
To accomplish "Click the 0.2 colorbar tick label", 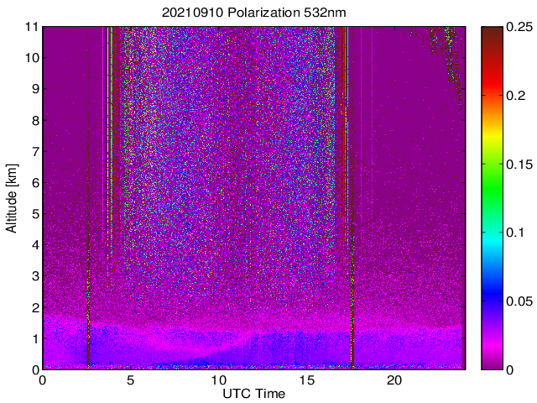I will tap(515, 96).
